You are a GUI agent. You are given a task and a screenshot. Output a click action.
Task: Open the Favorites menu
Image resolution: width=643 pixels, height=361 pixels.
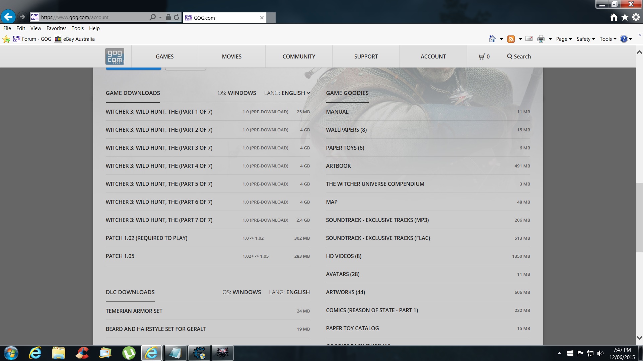(x=56, y=28)
